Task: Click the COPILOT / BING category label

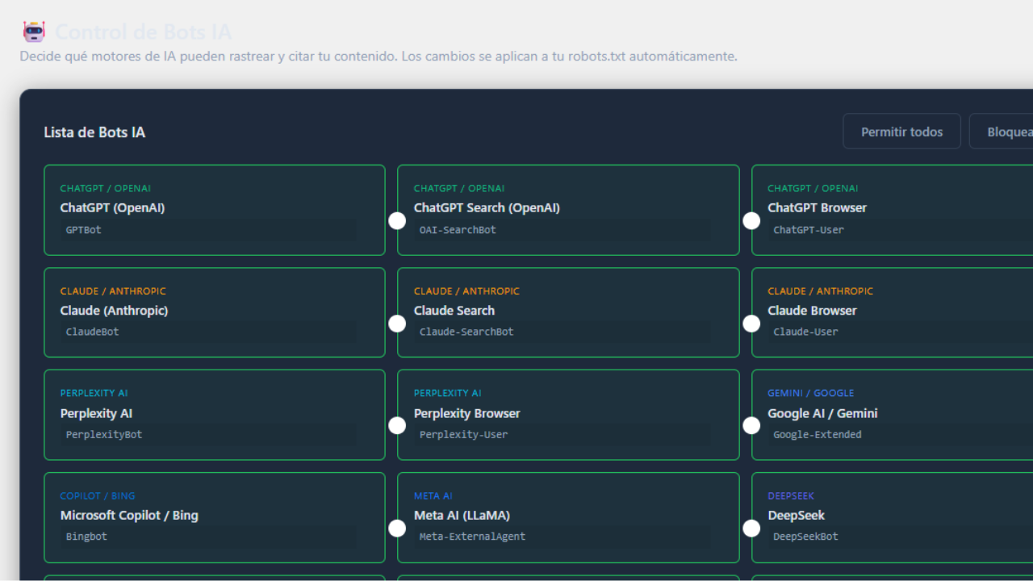Action: pyautogui.click(x=98, y=495)
